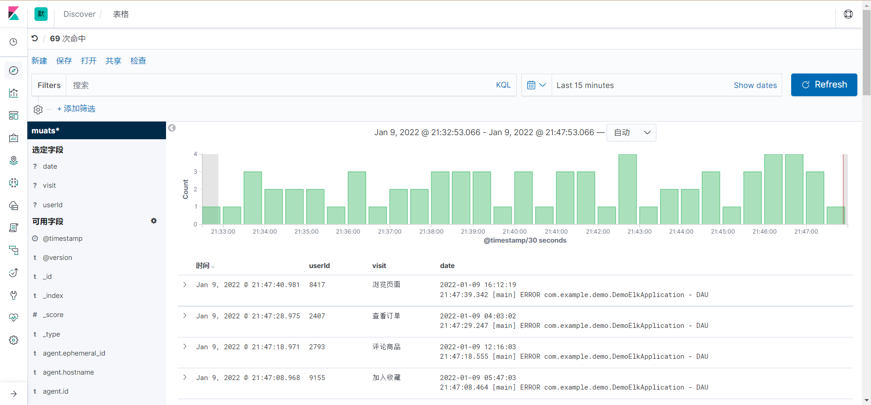Open the Recently viewed clock icon
This screenshot has height=405, width=871.
coord(14,42)
